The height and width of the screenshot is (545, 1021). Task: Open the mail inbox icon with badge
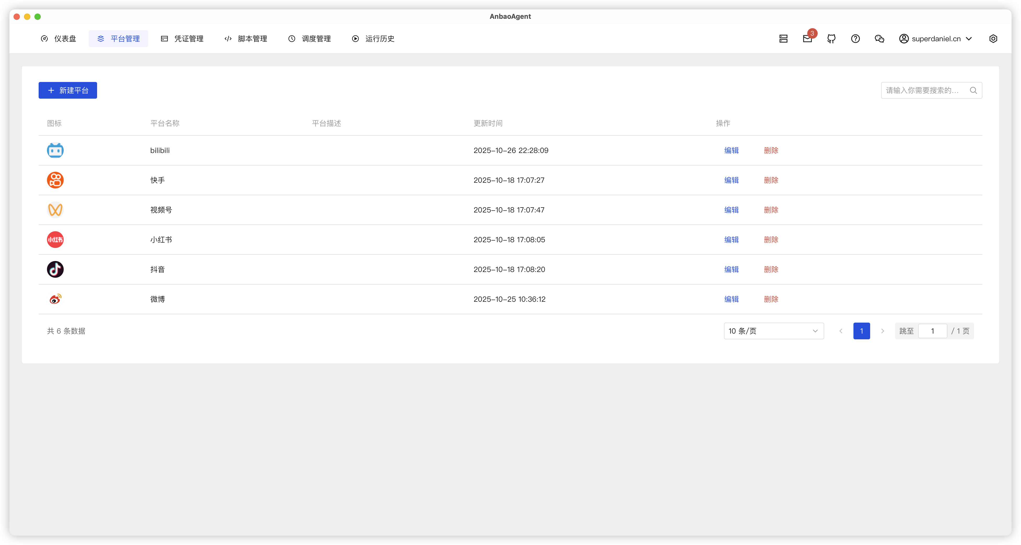tap(807, 38)
